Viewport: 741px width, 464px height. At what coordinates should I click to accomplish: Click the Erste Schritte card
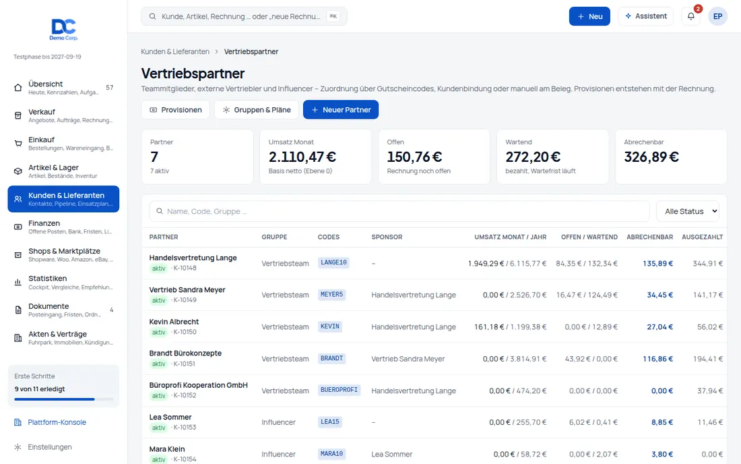click(63, 386)
